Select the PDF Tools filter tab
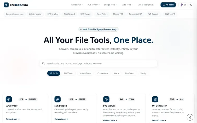The image size is (197, 123). click(x=68, y=73)
